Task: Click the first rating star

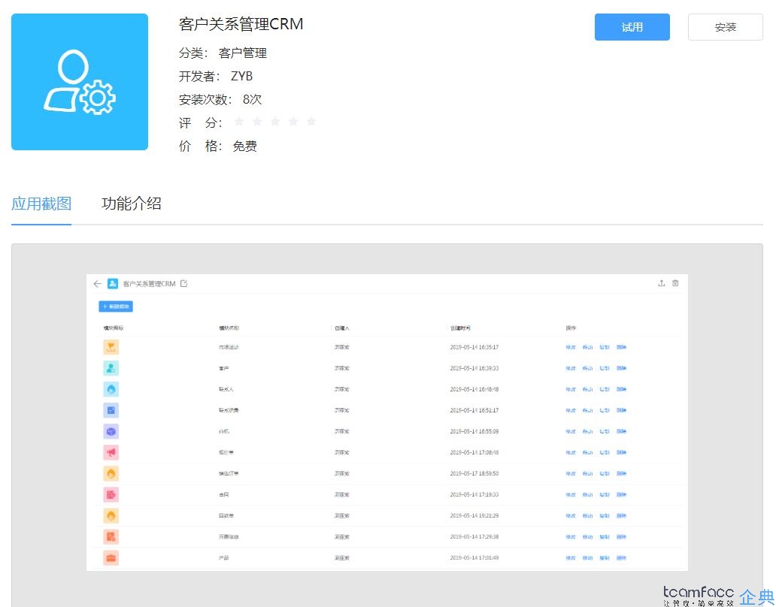Action: click(239, 122)
